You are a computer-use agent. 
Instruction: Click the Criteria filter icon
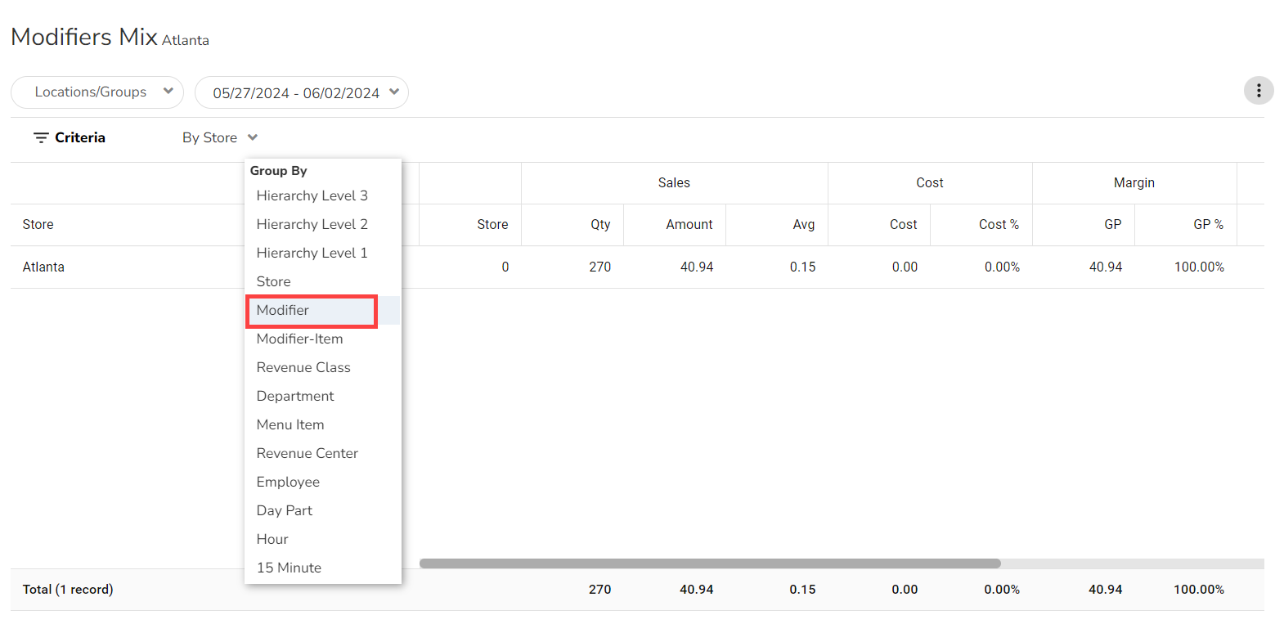[x=41, y=137]
